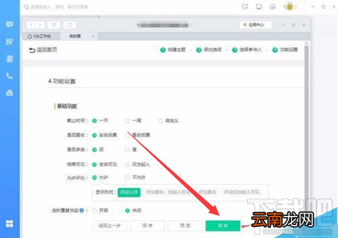Select 不允许 to disallow comments
The width and height of the screenshot is (338, 238).
(x=127, y=178)
